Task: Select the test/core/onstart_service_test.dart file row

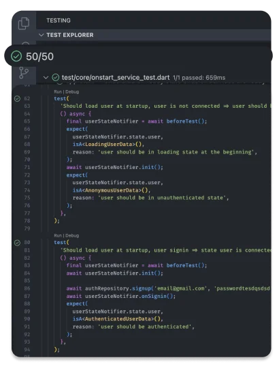Action: click(154, 78)
